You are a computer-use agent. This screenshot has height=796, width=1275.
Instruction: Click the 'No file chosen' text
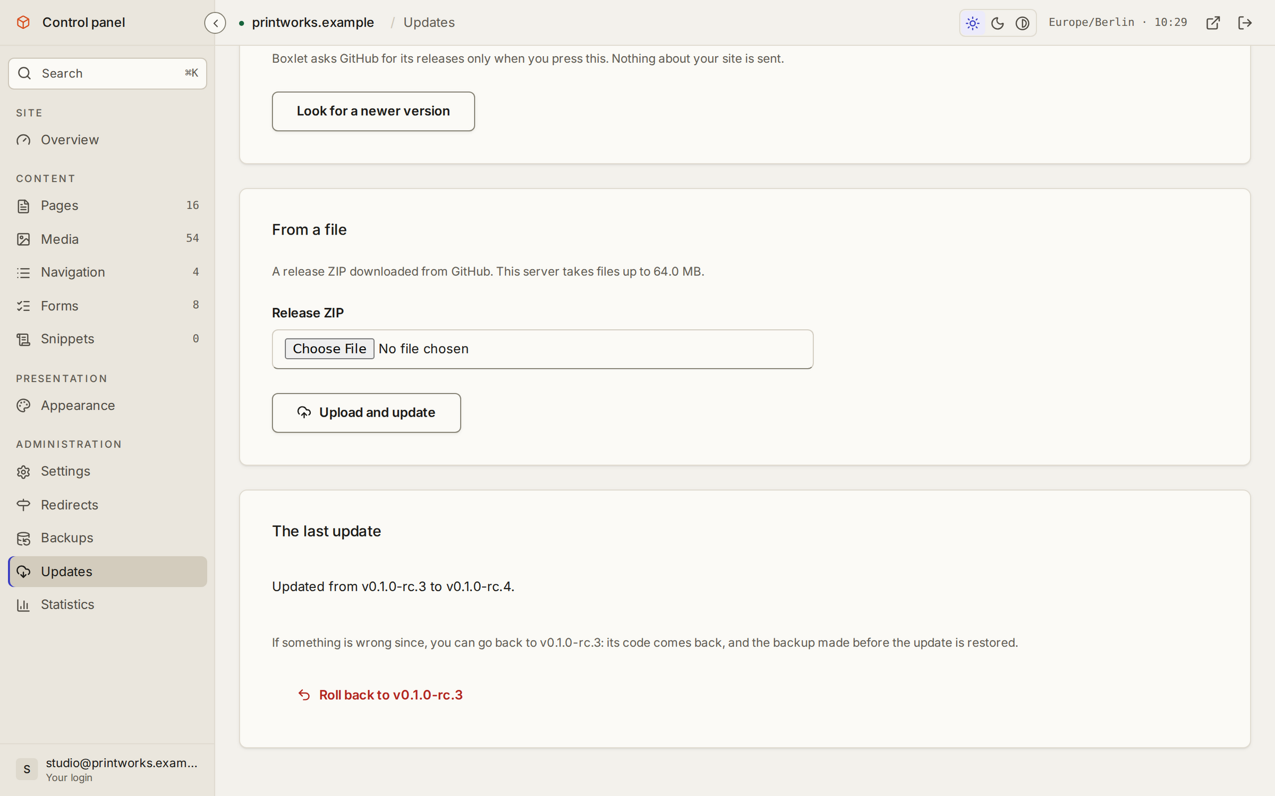click(423, 349)
